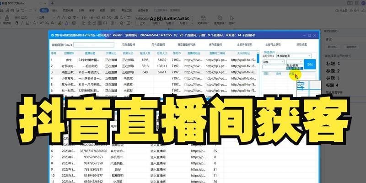The height and width of the screenshot is (183, 366).
Task: Click the total viewers cell 198111
Action: click(162, 66)
